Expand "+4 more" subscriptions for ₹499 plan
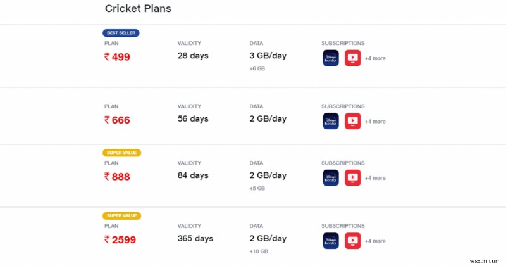 375,58
